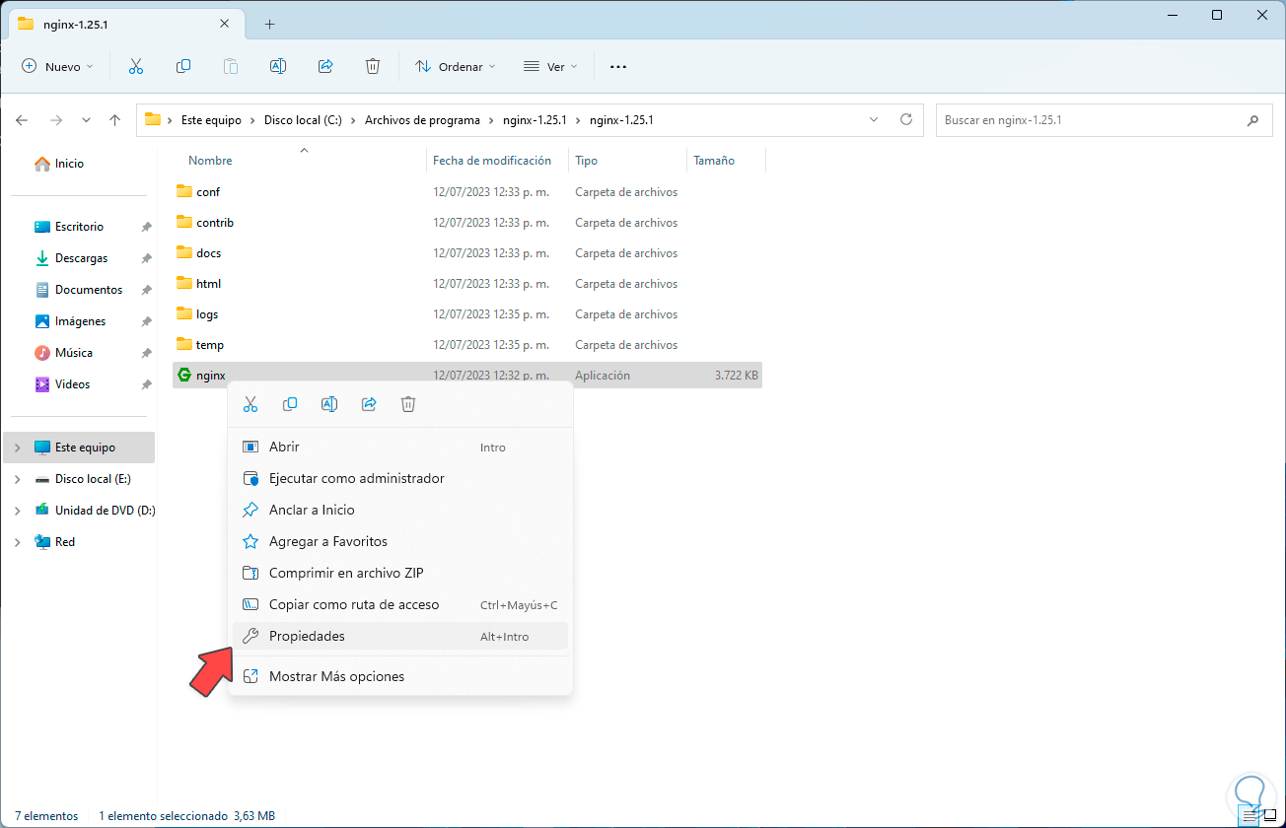The image size is (1286, 828).
Task: Switch to large thumbnails view in status bar
Action: 1270,815
